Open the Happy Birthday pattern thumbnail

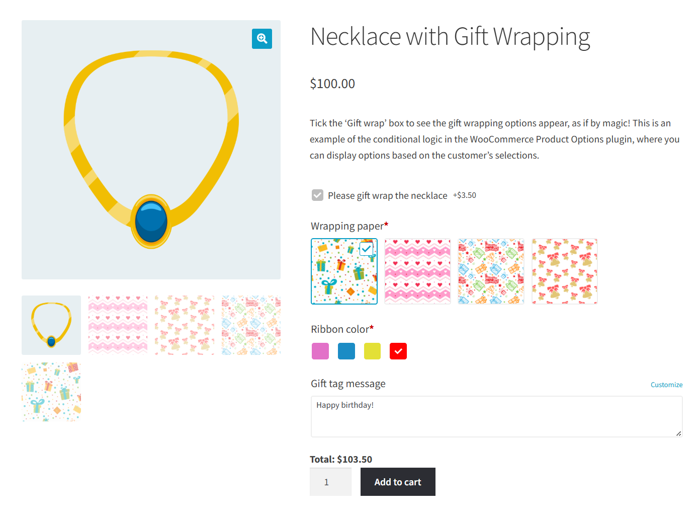pyautogui.click(x=251, y=325)
